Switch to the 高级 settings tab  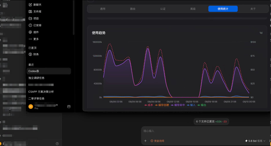coord(193,9)
